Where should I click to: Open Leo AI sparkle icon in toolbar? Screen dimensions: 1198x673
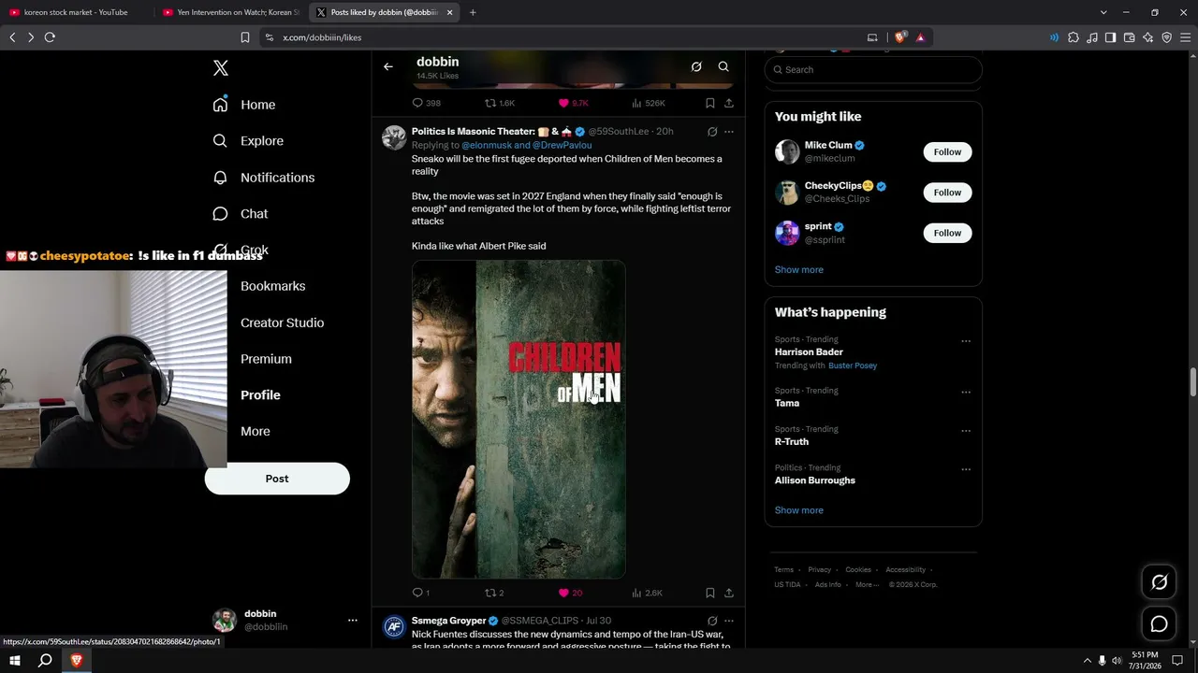(x=1148, y=37)
